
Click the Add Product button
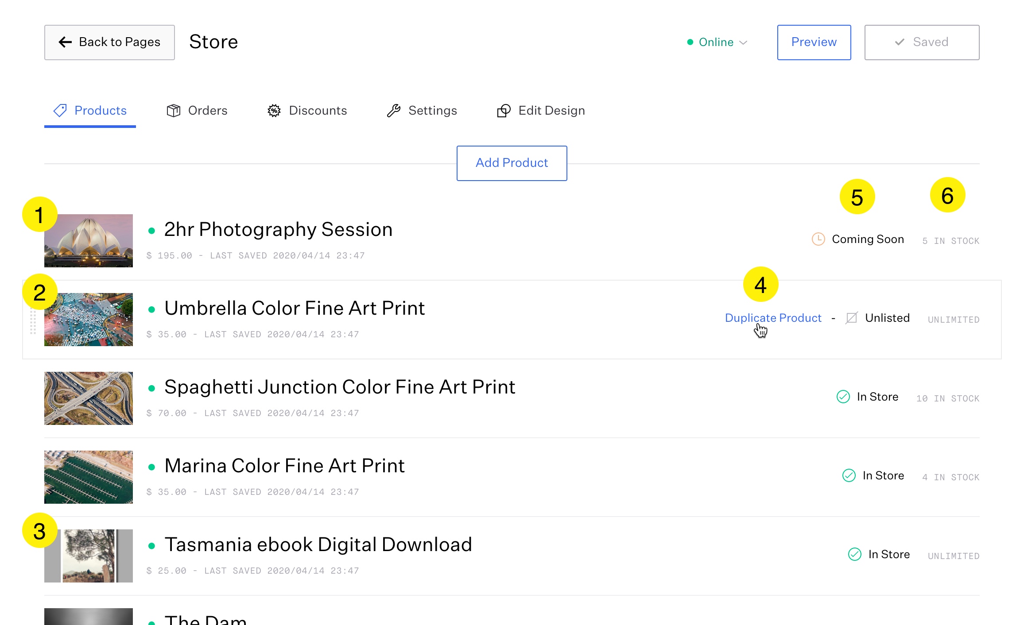pyautogui.click(x=512, y=163)
